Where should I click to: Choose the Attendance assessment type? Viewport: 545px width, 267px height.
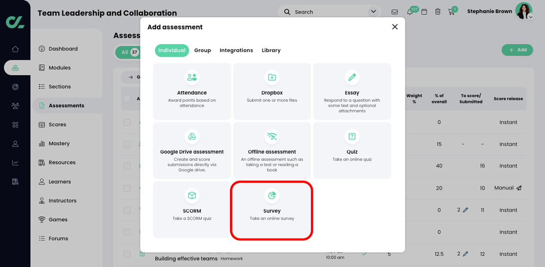pos(192,91)
